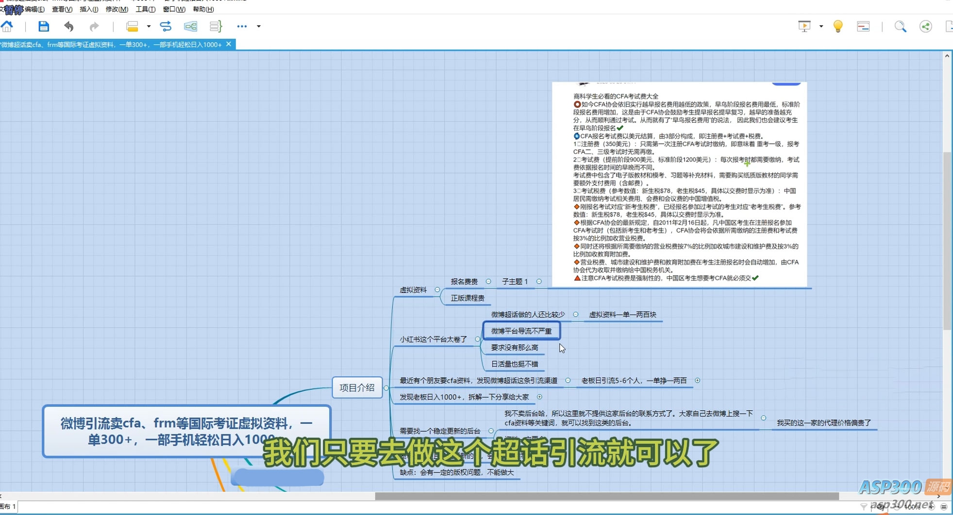Select the 要求没有那么高 node
The height and width of the screenshot is (515, 953).
pyautogui.click(x=515, y=348)
